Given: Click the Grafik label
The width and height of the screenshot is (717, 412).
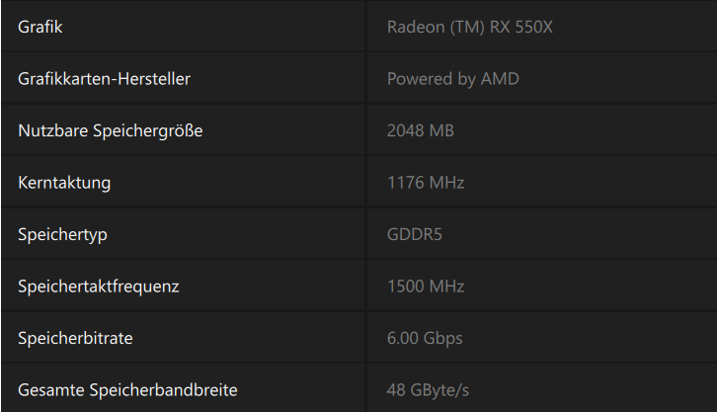Looking at the screenshot, I should pos(40,27).
